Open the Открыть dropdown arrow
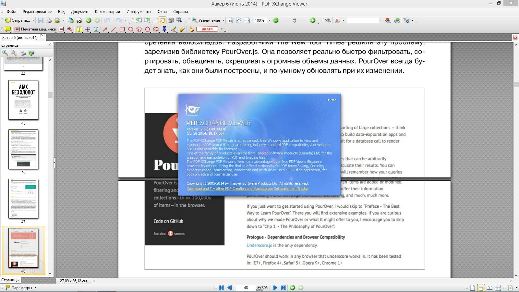 pyautogui.click(x=33, y=20)
